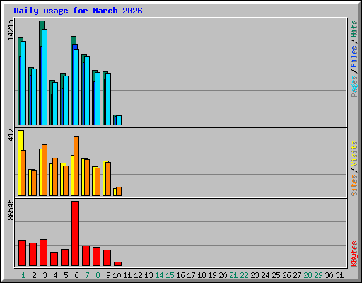Click the 'Daily usage for March 2026' title
The height and width of the screenshot is (283, 362).
78,11
